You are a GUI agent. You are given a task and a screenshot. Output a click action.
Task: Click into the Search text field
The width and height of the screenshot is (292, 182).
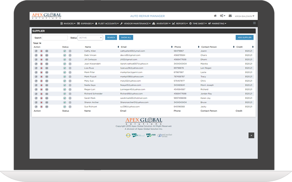point(55,38)
